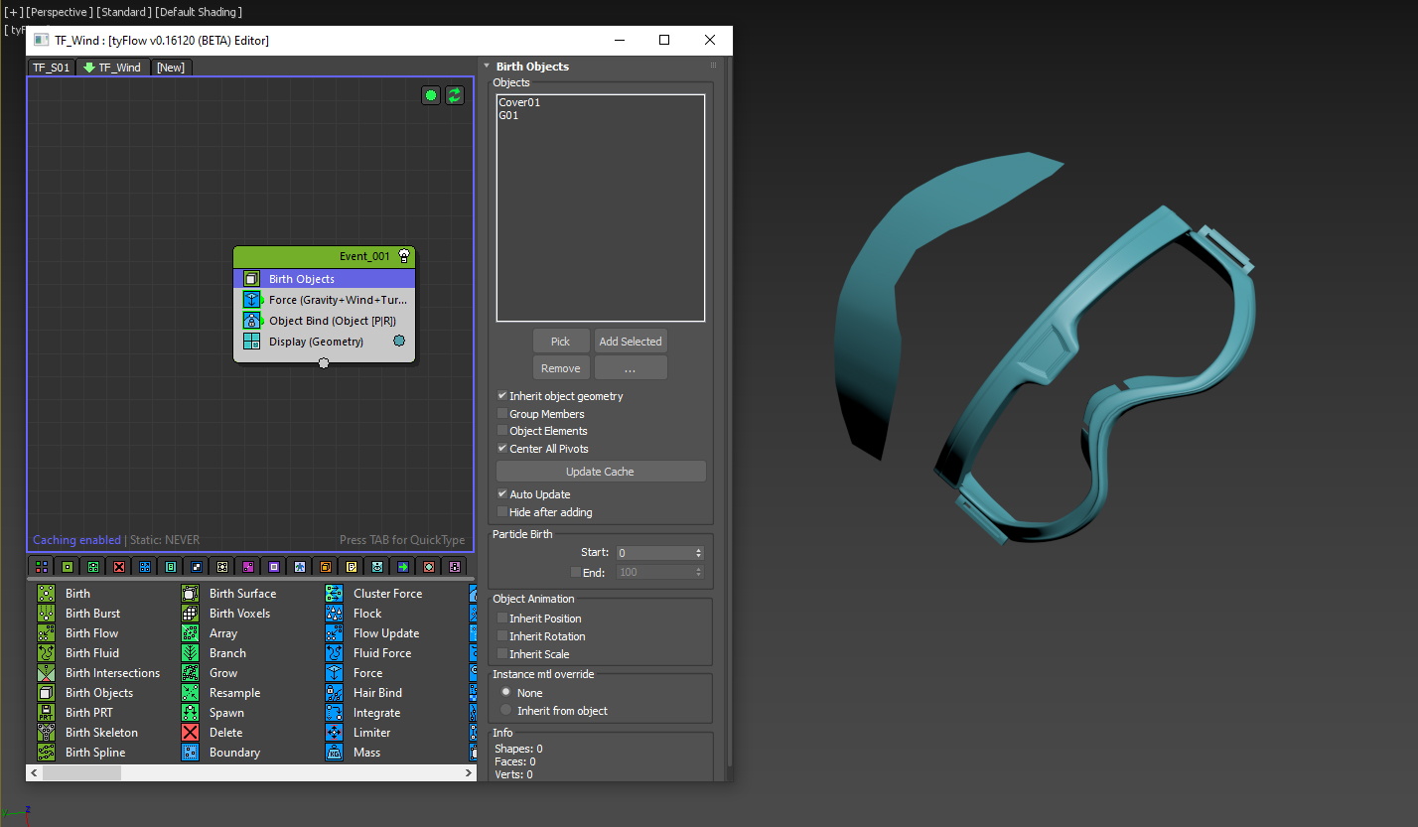Viewport: 1418px width, 827px height.
Task: Toggle the Event_001 lightbulb icon
Action: point(404,256)
